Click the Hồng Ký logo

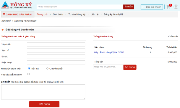[x=17, y=5]
